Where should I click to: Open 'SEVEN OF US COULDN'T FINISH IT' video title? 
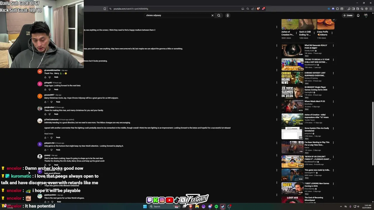[318, 158]
